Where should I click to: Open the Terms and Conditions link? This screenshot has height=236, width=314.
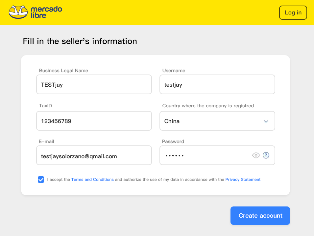coord(92,180)
